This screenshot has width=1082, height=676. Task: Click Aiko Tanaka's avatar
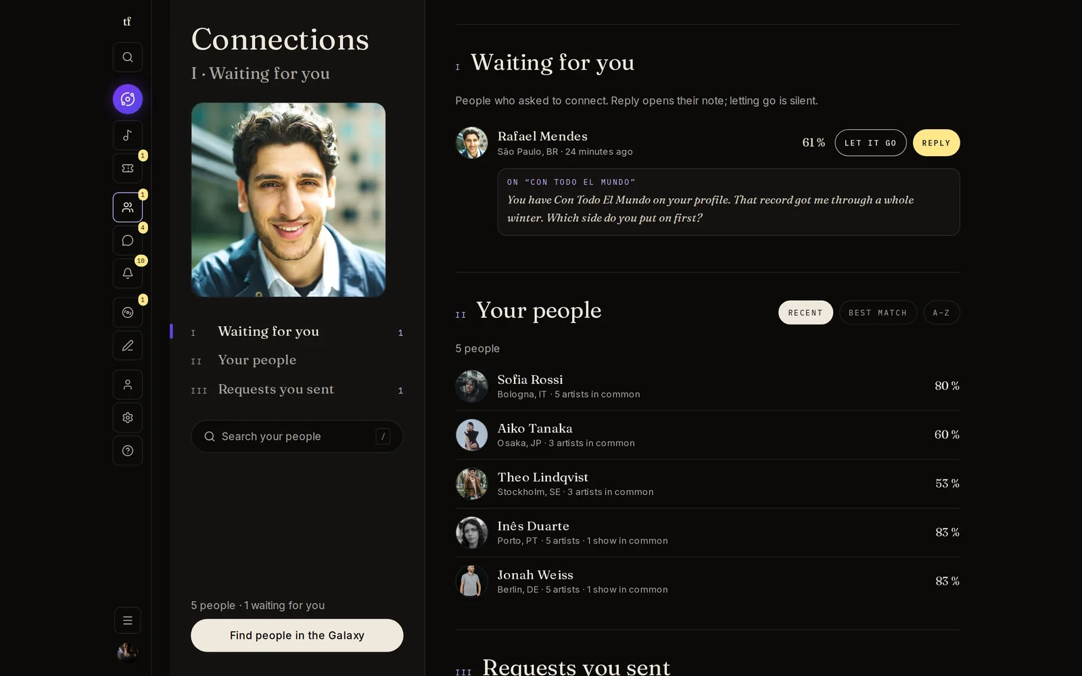[x=471, y=435]
